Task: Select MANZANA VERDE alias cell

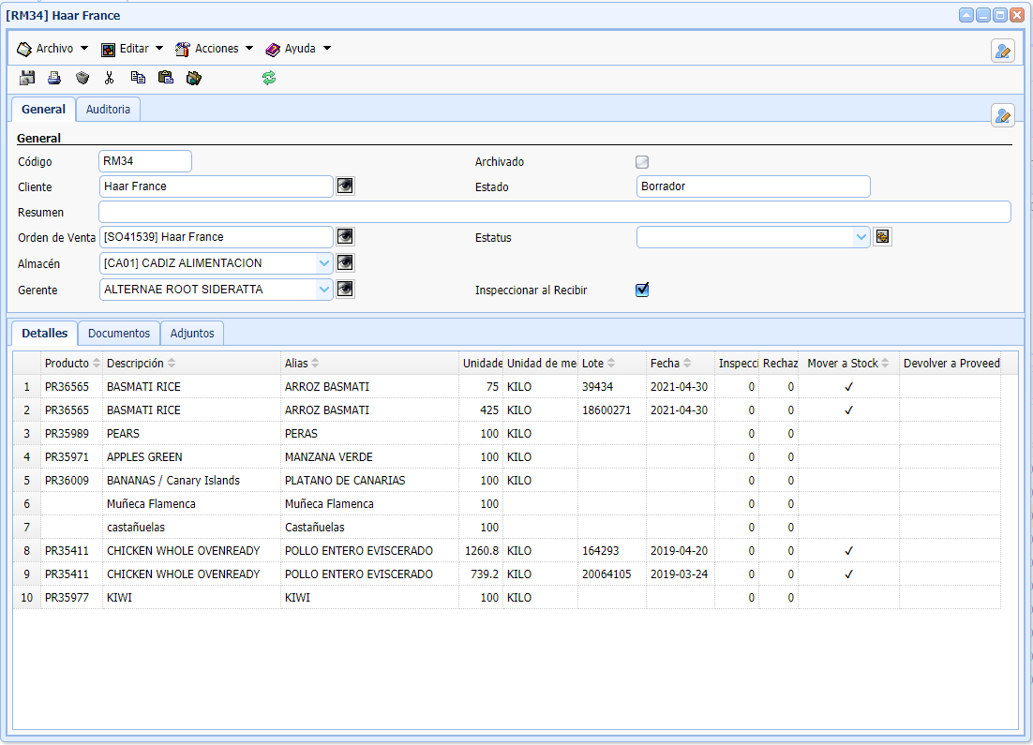Action: click(x=370, y=457)
